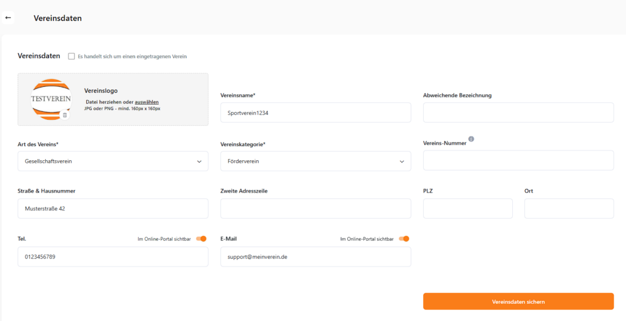The height and width of the screenshot is (321, 626).
Task: Focus the E-Mail address field
Action: (315, 257)
